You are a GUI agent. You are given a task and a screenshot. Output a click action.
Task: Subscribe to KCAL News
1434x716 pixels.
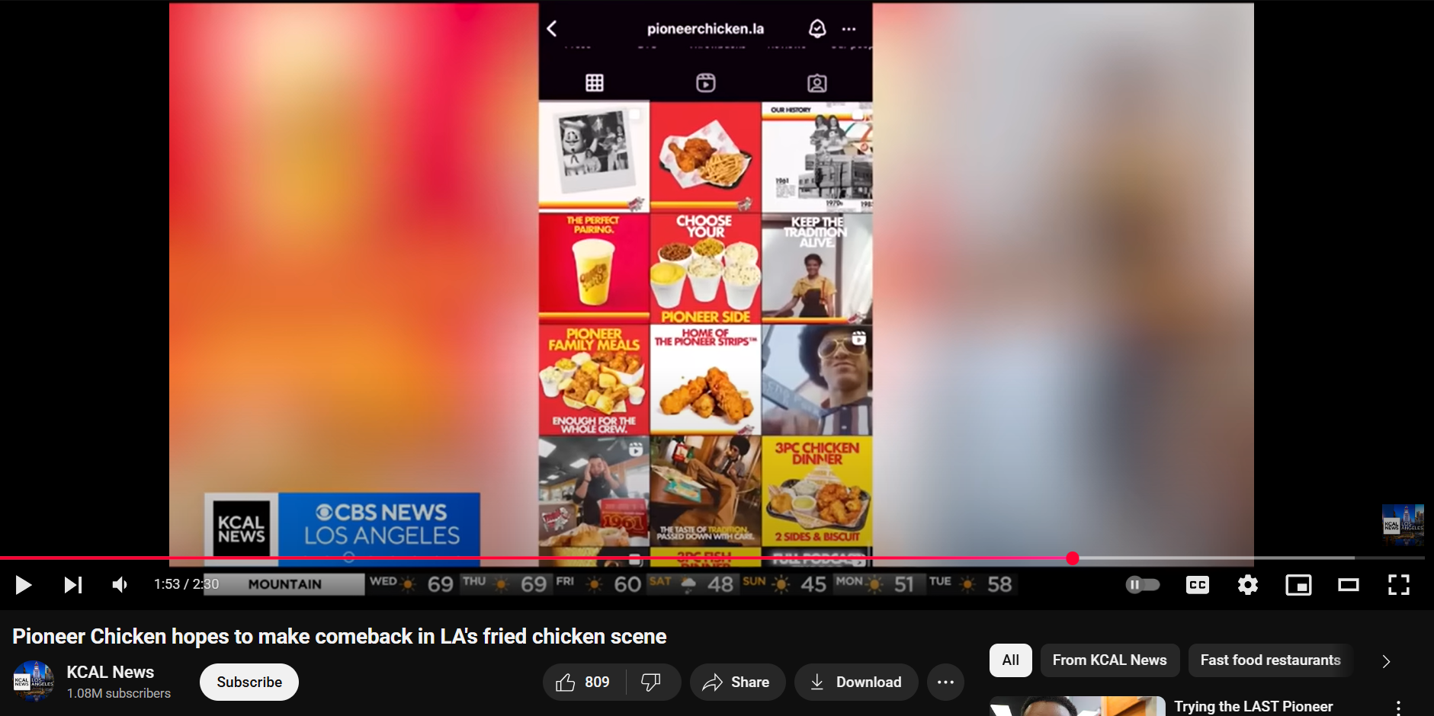[x=249, y=682]
